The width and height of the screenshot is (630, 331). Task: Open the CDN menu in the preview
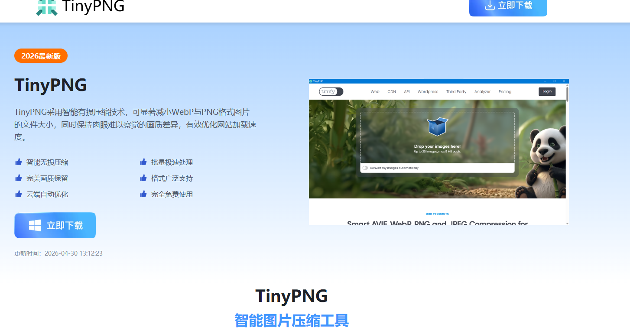(392, 92)
